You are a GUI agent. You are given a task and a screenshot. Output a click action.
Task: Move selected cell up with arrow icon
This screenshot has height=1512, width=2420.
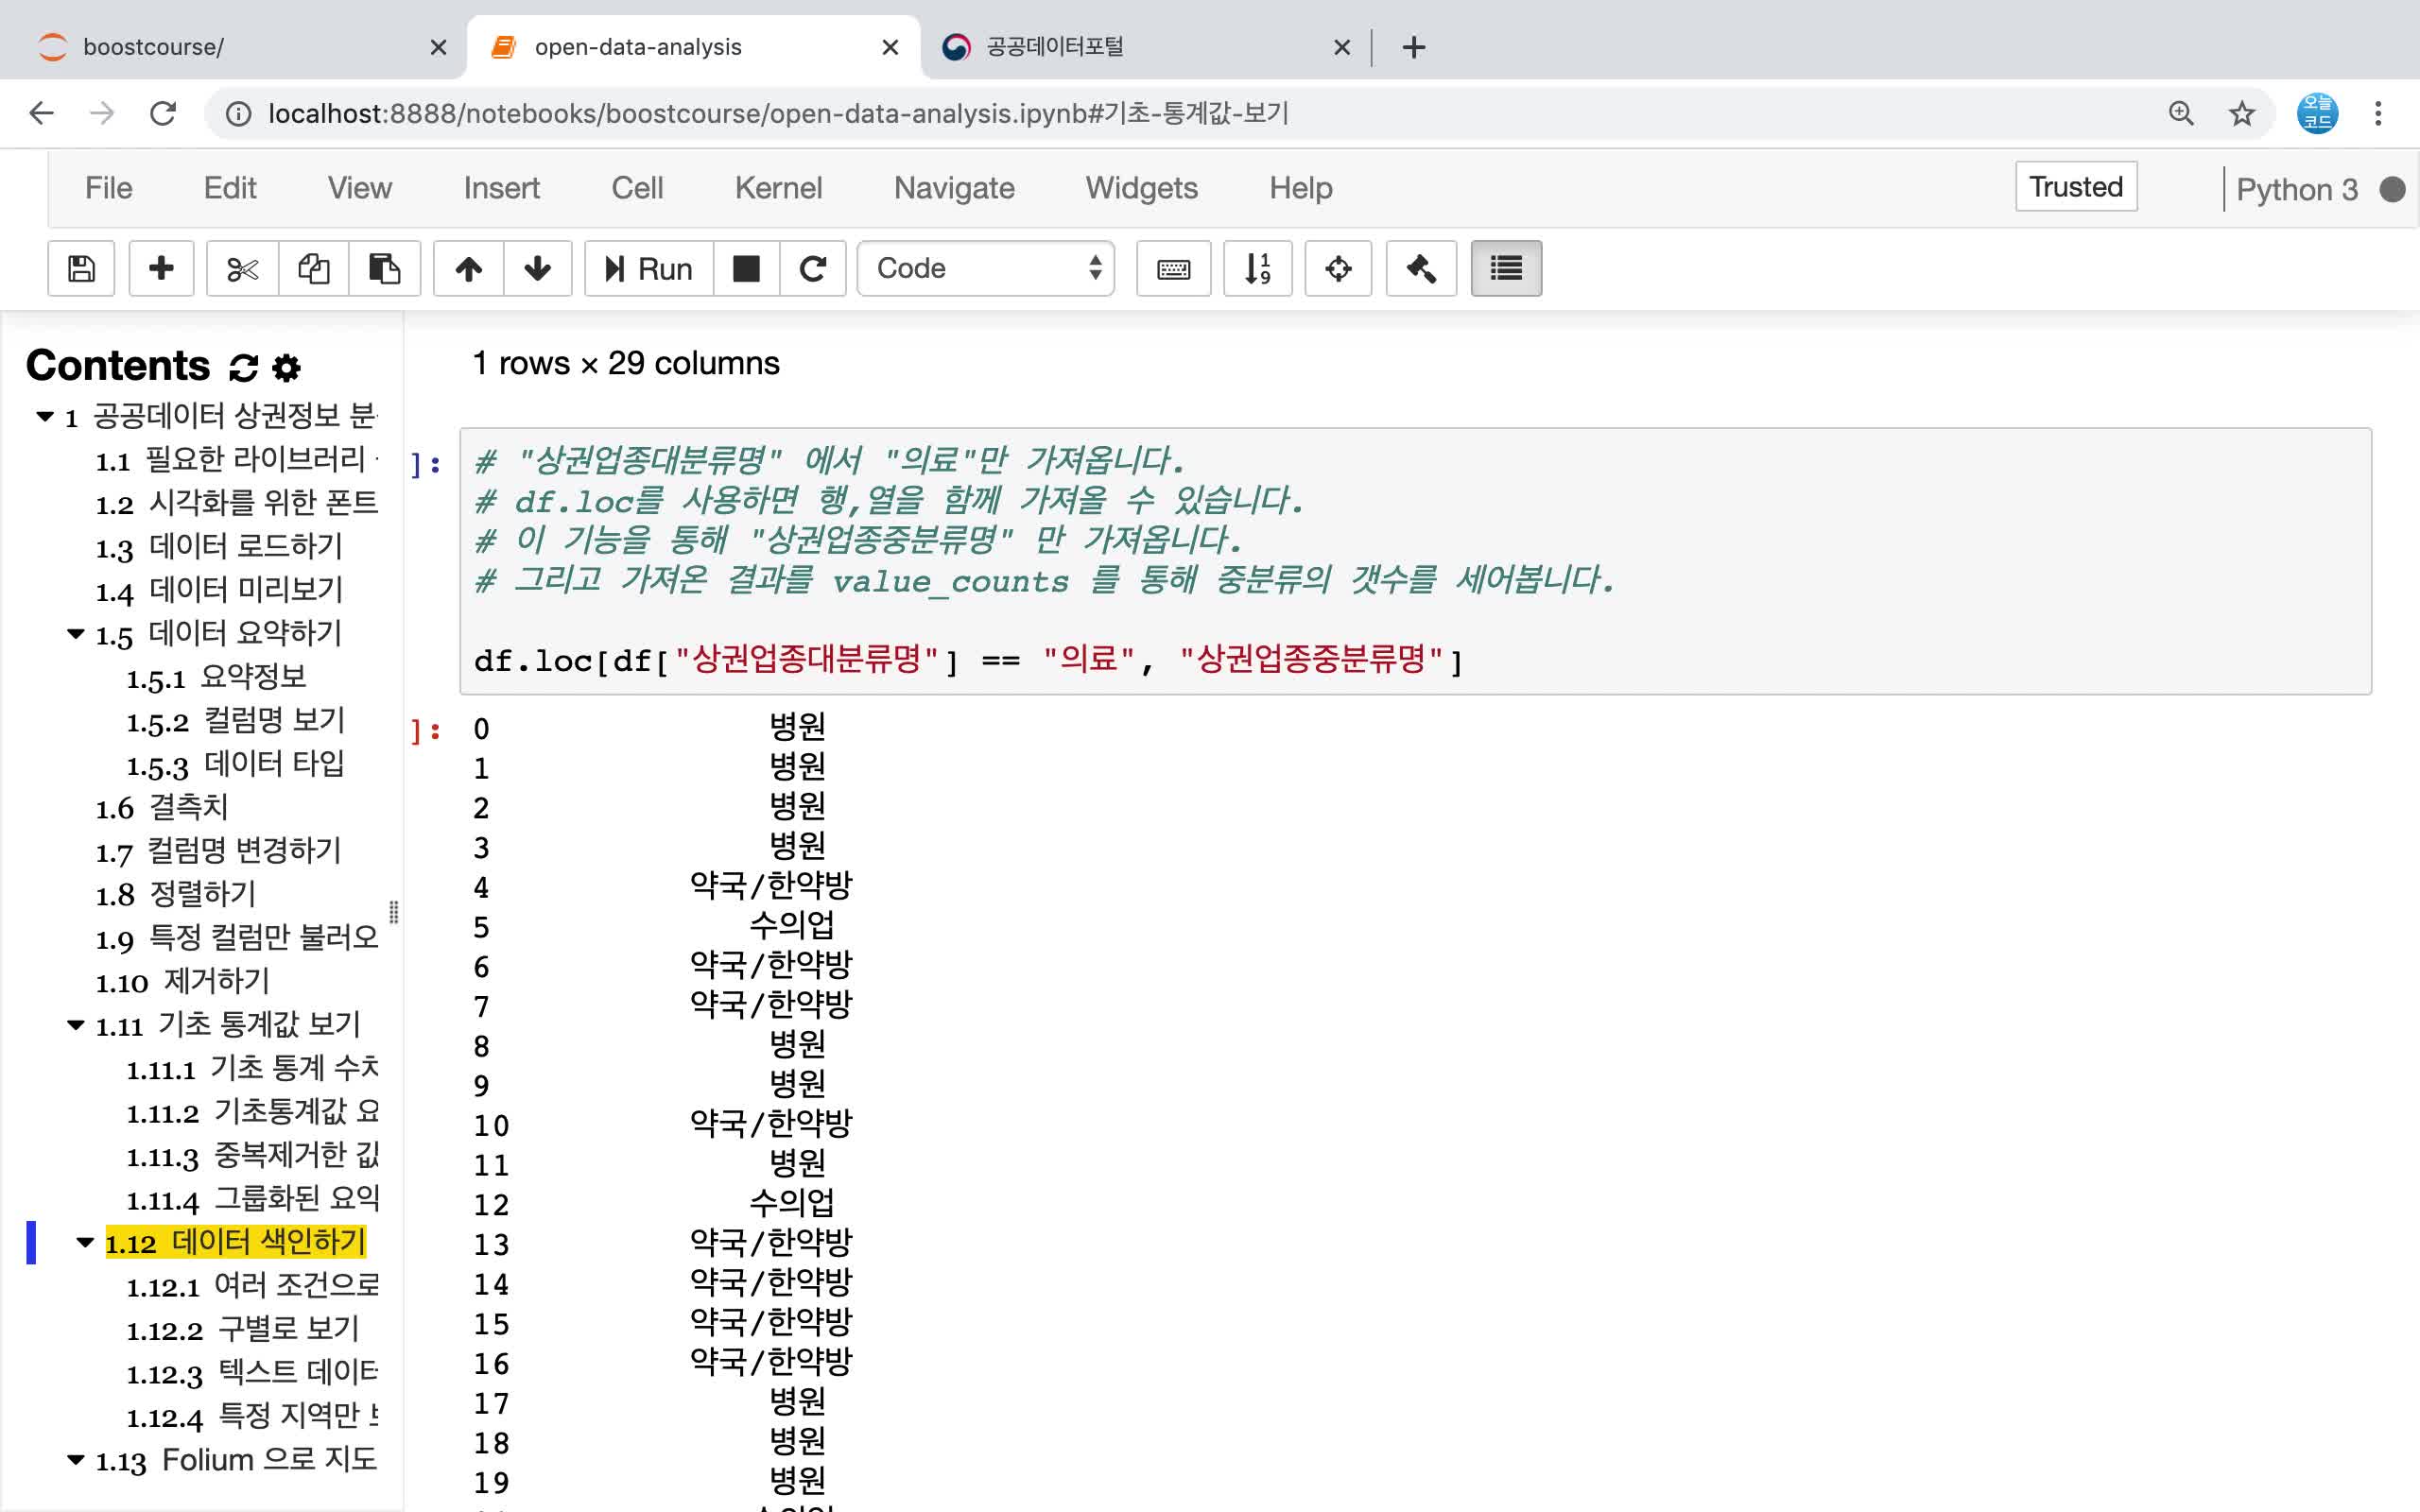tap(468, 268)
